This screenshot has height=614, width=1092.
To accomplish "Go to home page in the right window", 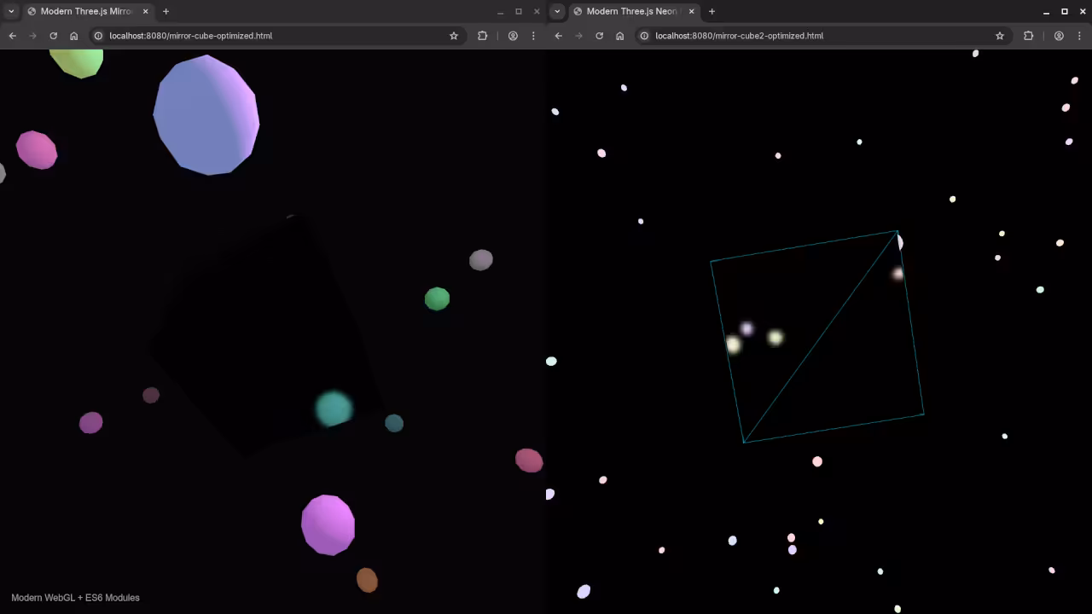I will click(620, 36).
